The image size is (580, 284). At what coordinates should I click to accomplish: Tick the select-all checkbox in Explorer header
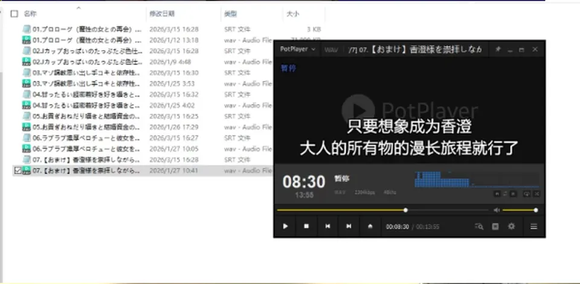point(14,14)
